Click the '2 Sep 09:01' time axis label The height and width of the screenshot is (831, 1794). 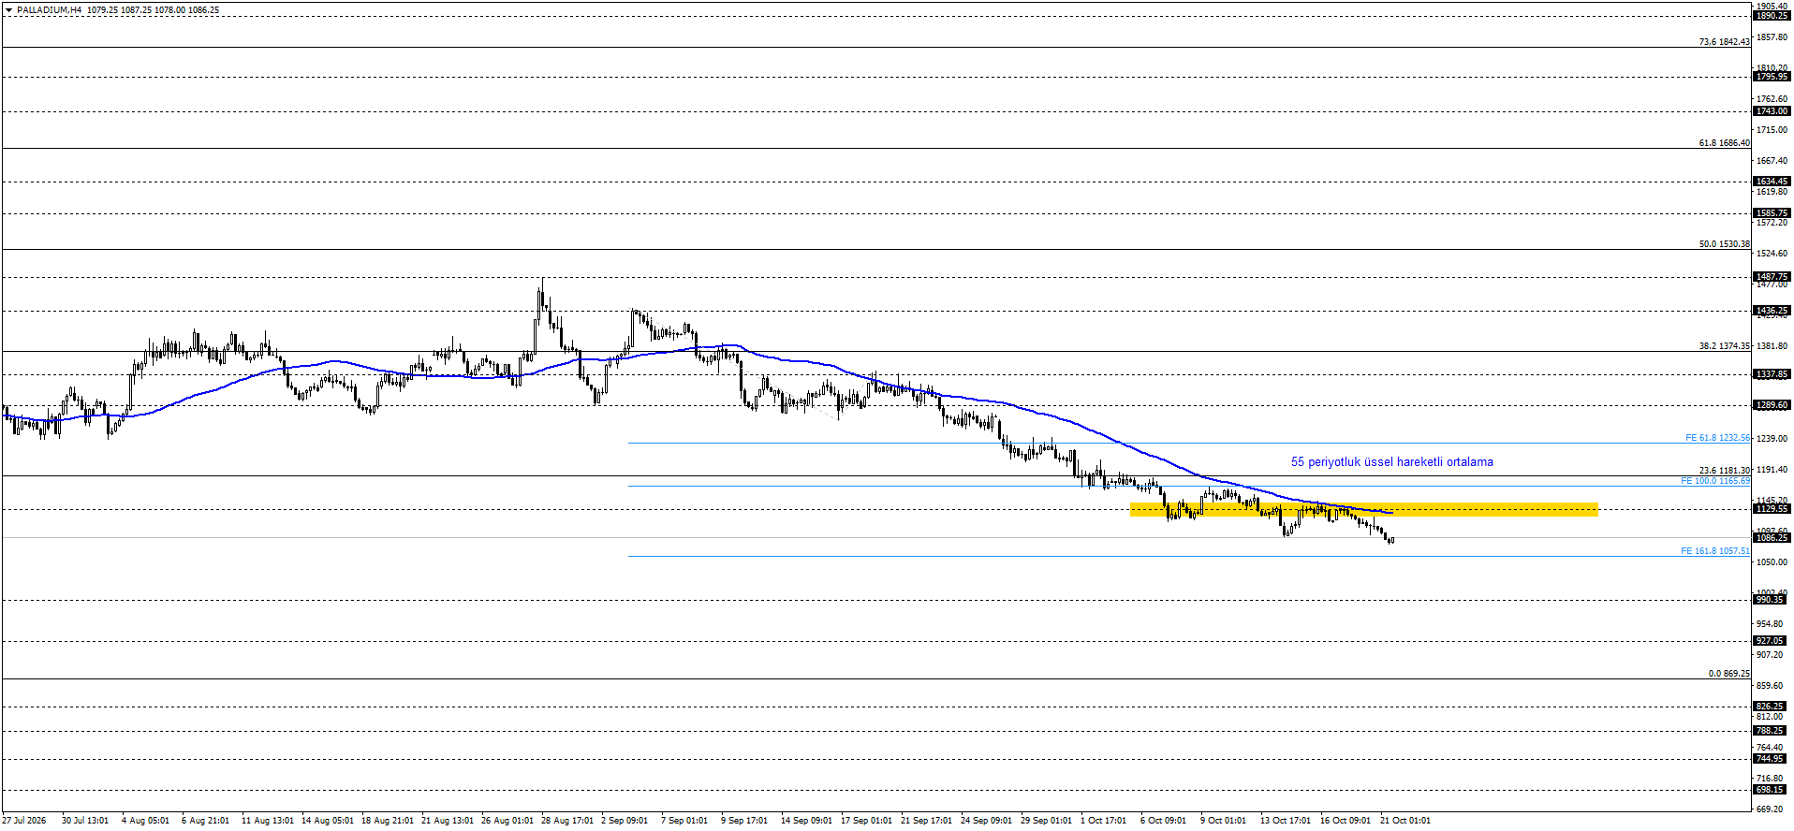[625, 821]
